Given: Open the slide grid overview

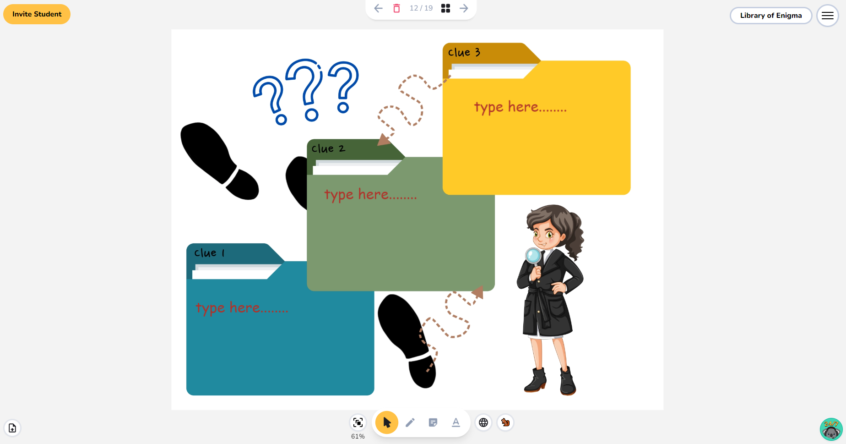Looking at the screenshot, I should [x=445, y=8].
